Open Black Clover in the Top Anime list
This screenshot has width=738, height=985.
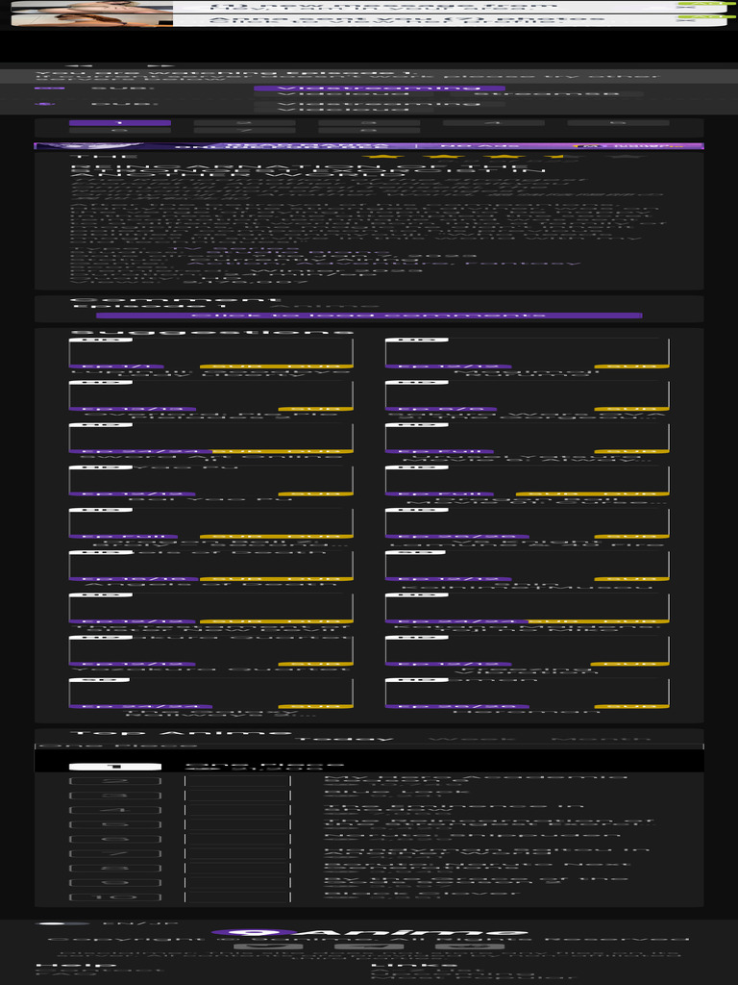421,893
